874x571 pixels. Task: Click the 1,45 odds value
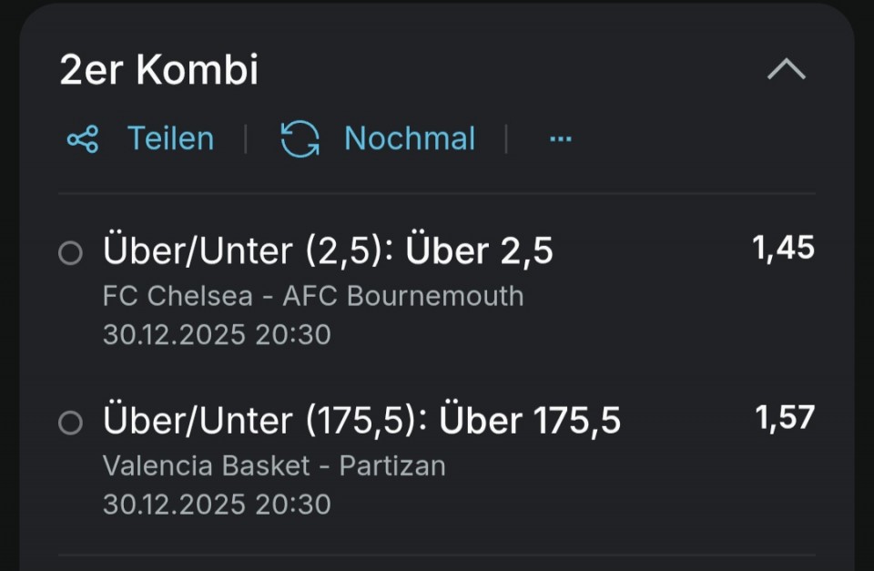(783, 248)
